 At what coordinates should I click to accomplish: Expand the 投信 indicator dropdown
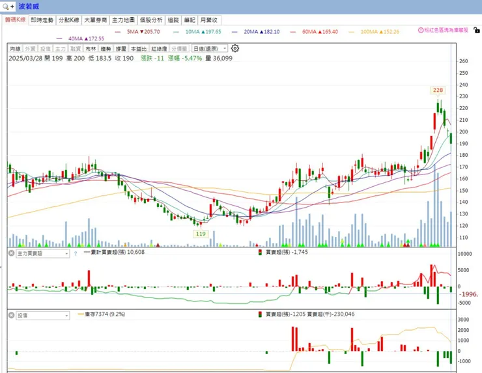click(x=65, y=315)
